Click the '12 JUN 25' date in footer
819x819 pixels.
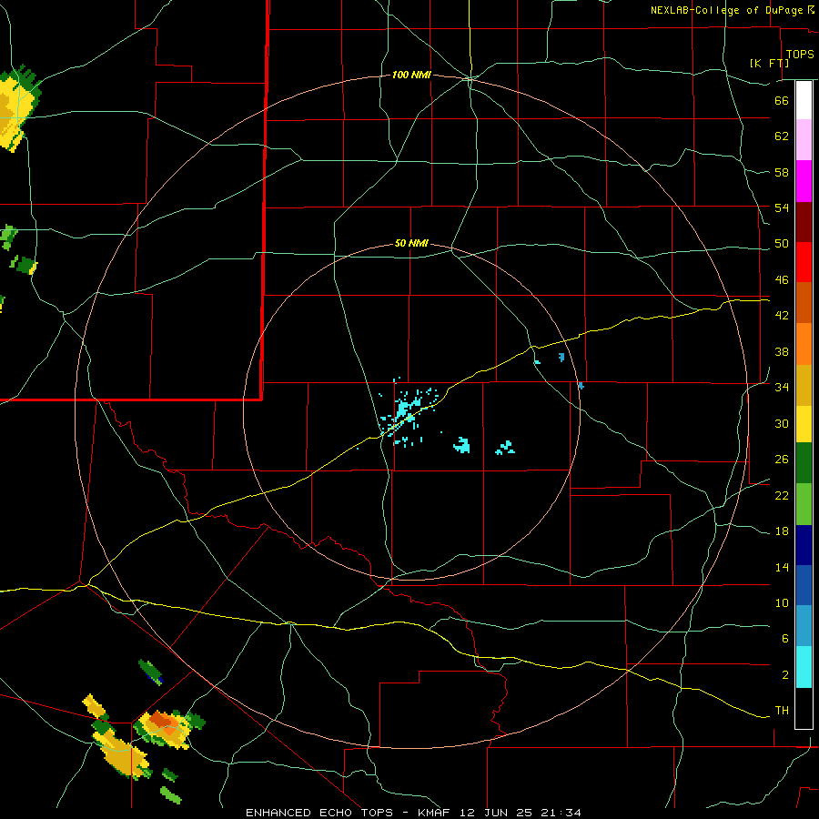click(496, 813)
